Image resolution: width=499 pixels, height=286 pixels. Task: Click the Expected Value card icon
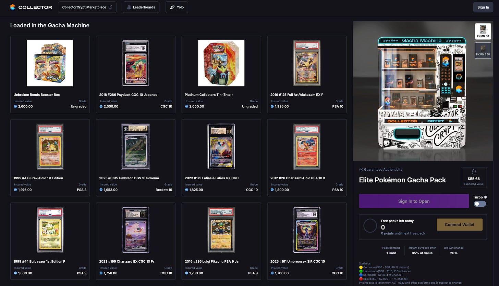tap(474, 172)
